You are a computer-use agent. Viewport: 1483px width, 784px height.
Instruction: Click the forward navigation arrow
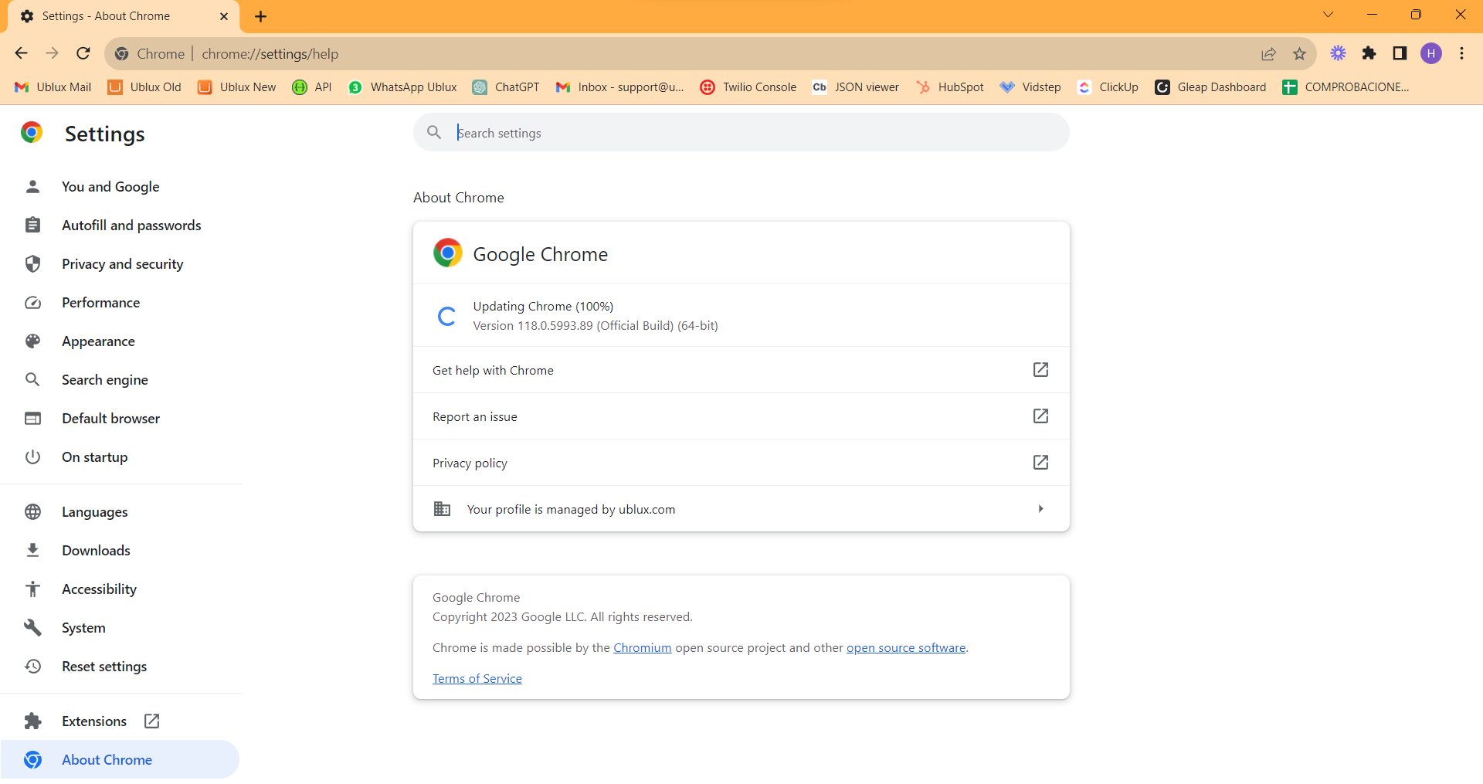tap(53, 53)
